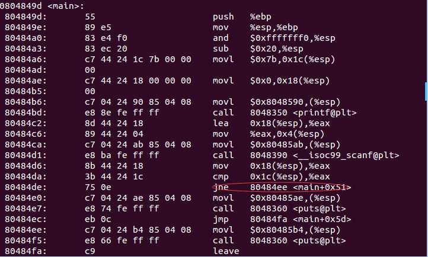Click the blue scrollbar thumb on right edge
428x257 pixels.
(425, 91)
